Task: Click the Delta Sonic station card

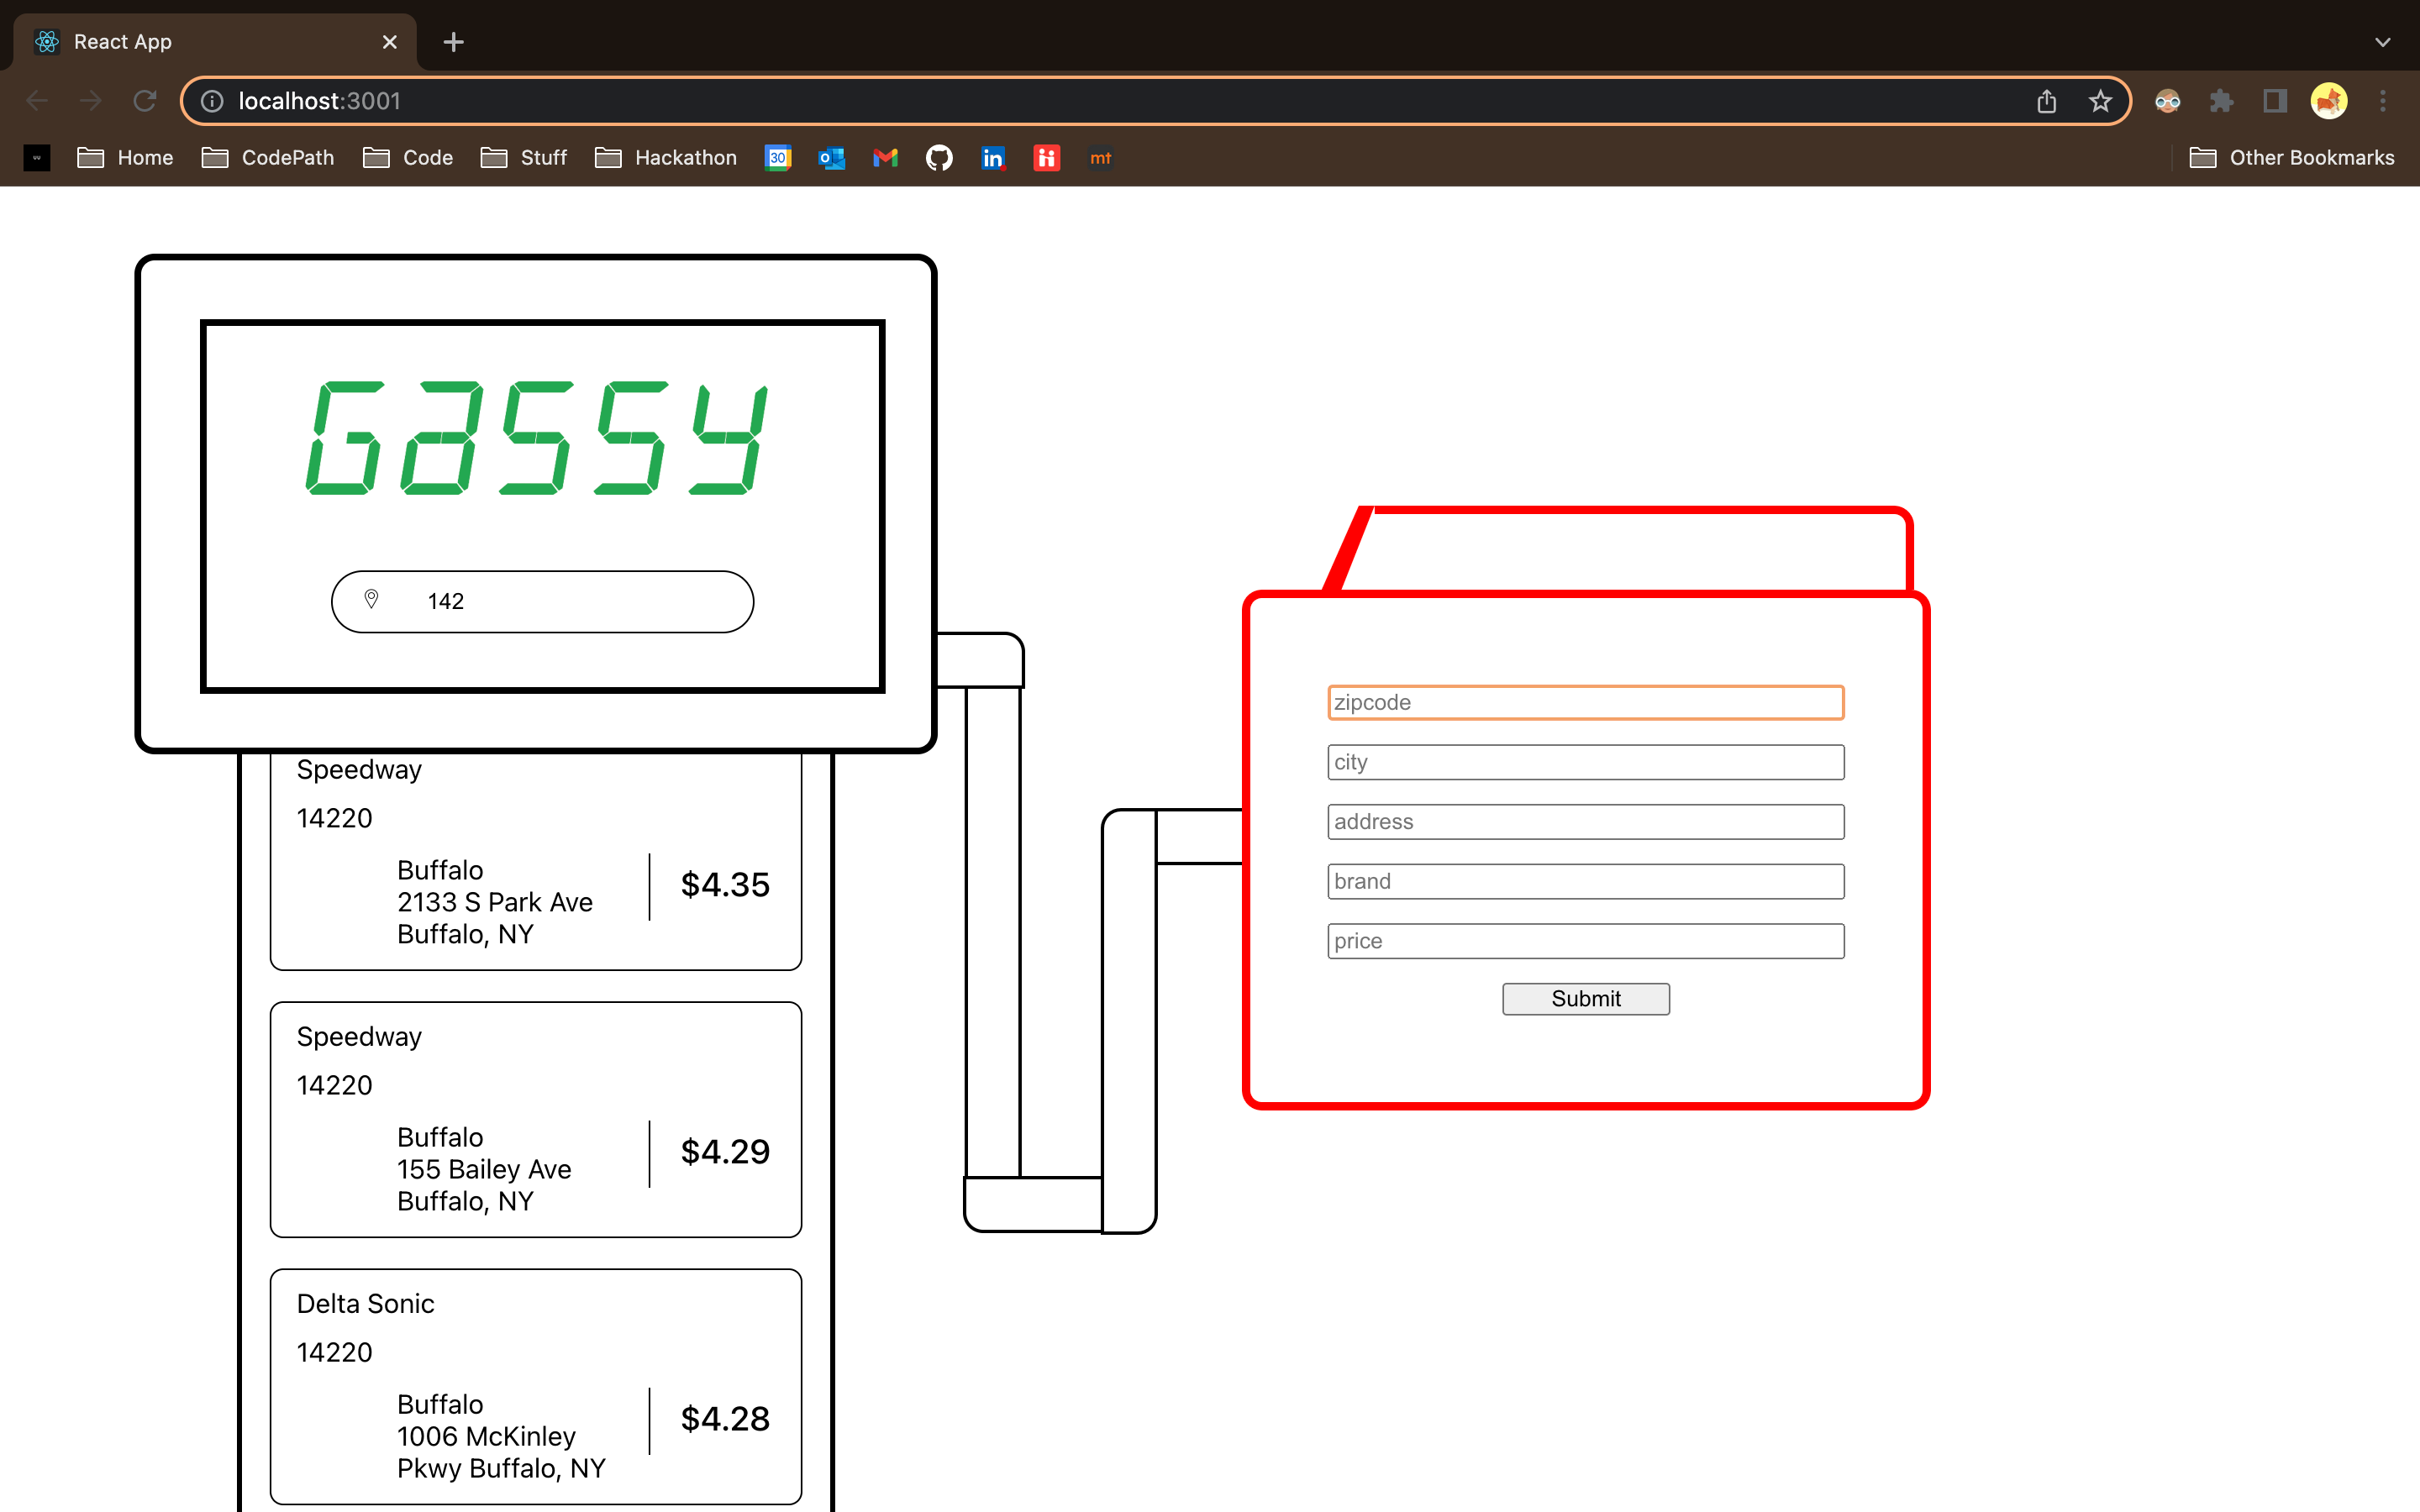Action: pyautogui.click(x=536, y=1386)
